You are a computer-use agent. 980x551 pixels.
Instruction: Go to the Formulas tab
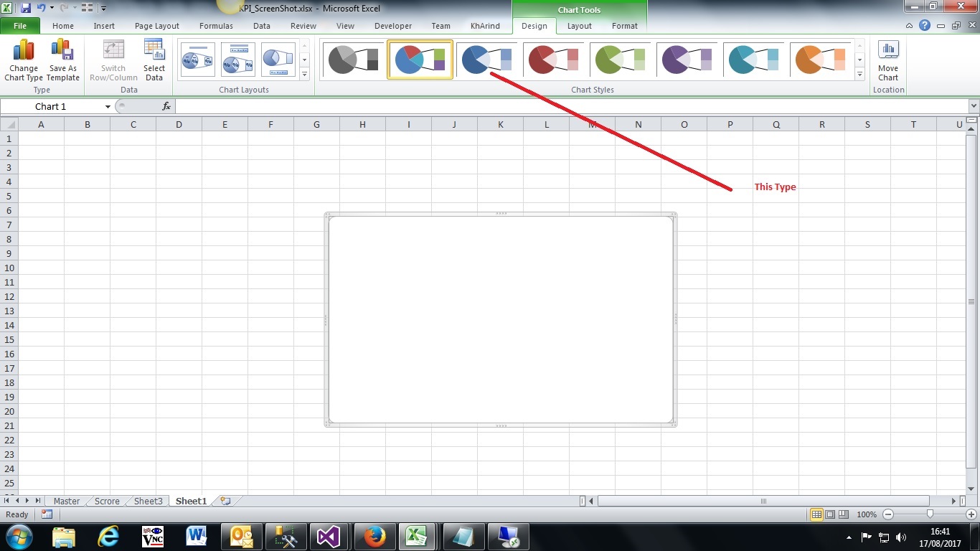pyautogui.click(x=216, y=26)
